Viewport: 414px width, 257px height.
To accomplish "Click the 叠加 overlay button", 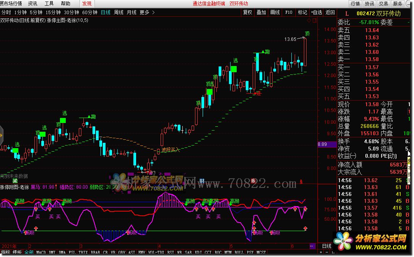I will [261, 12].
